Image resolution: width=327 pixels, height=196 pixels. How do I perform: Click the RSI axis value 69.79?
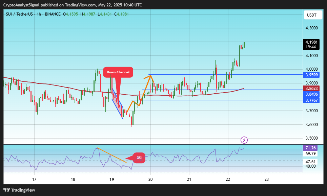pyautogui.click(x=310, y=154)
